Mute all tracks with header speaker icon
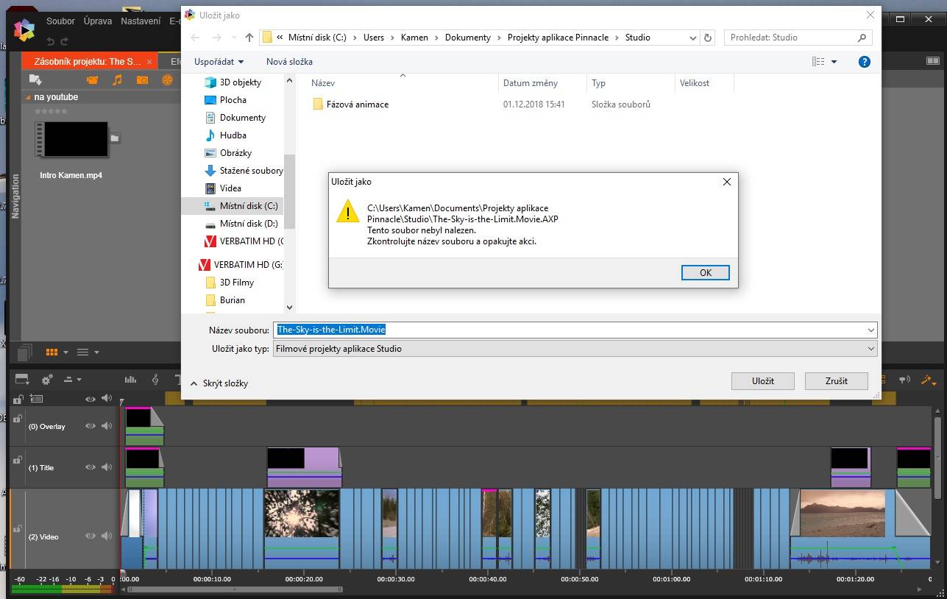 pos(107,399)
